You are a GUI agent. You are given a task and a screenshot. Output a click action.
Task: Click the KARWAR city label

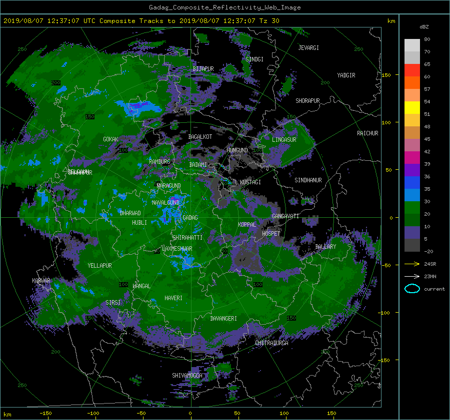point(41,281)
